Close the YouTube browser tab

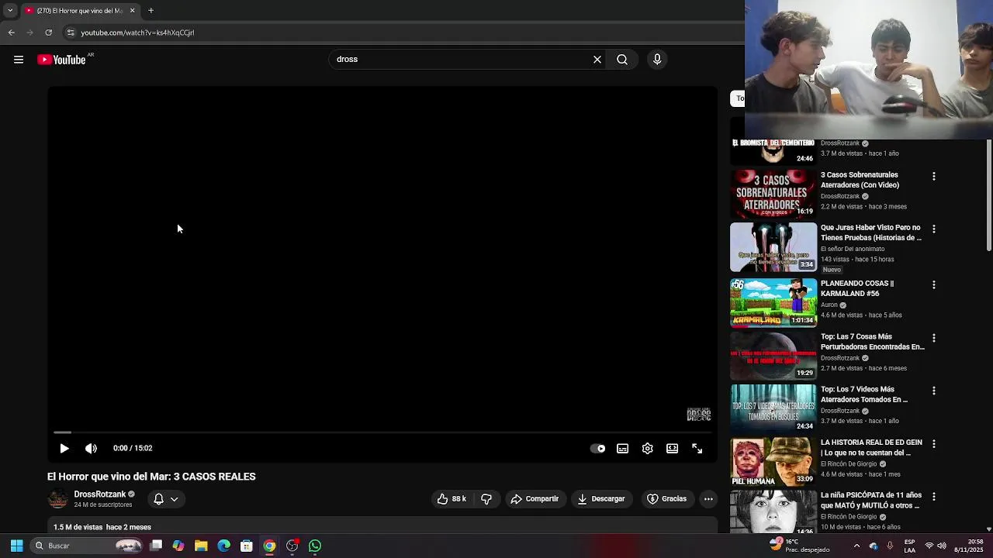[x=132, y=10]
